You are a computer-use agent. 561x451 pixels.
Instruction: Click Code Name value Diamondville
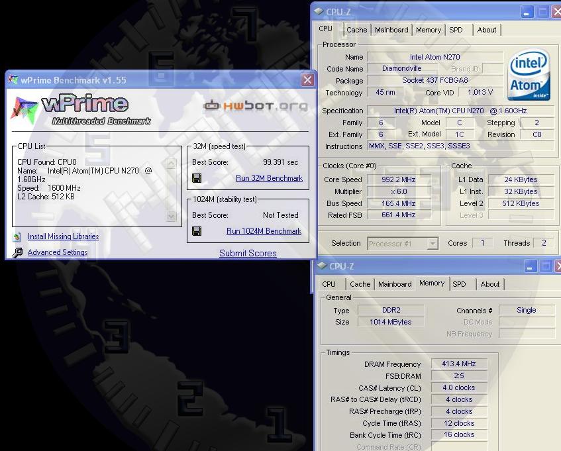pos(401,69)
